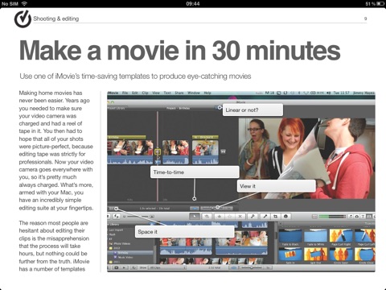Click the Wi-Fi icon in iPad status bar

tap(24, 3)
